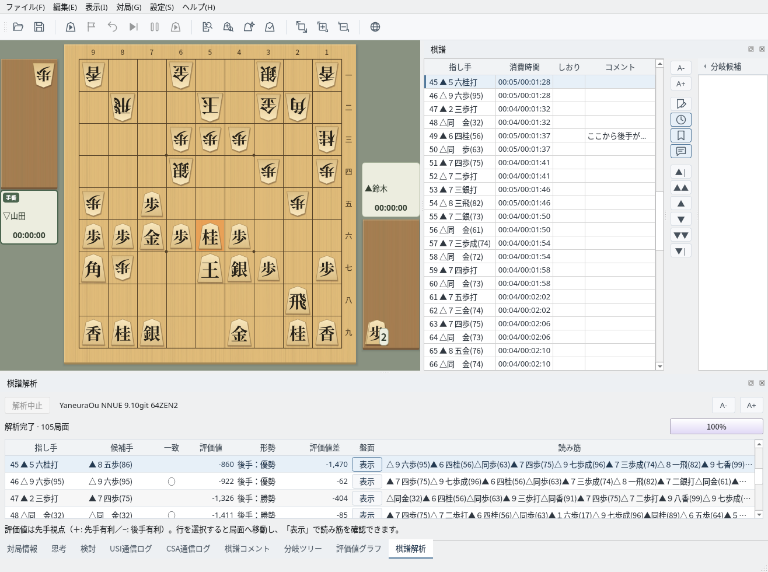Switch to the 評価値グラフ tab

point(358,549)
